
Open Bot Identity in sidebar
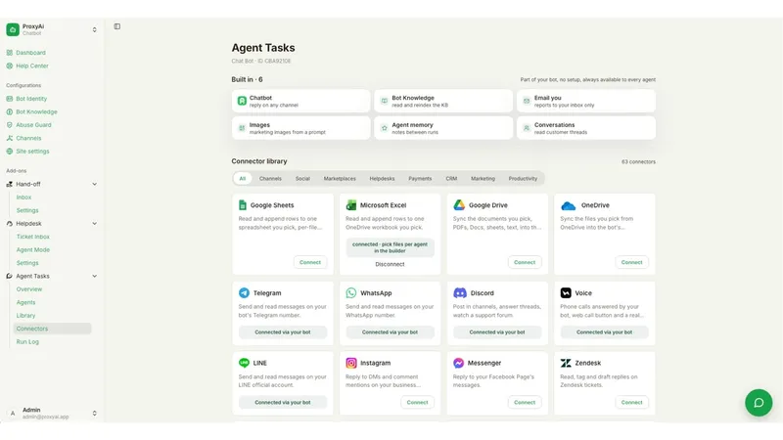[x=31, y=99]
